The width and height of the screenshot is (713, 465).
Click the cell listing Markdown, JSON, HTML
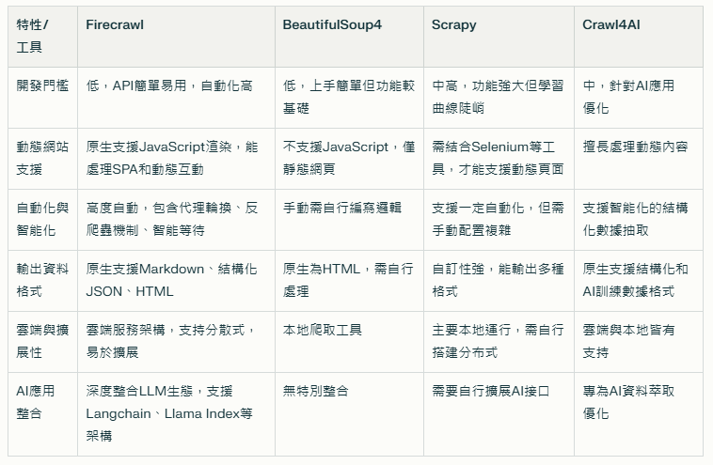point(170,280)
